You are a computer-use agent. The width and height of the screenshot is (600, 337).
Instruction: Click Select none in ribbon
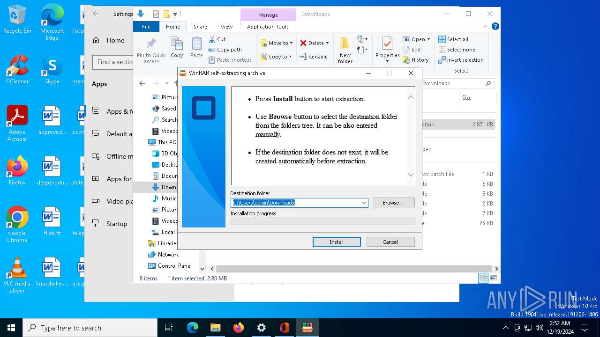pos(457,50)
